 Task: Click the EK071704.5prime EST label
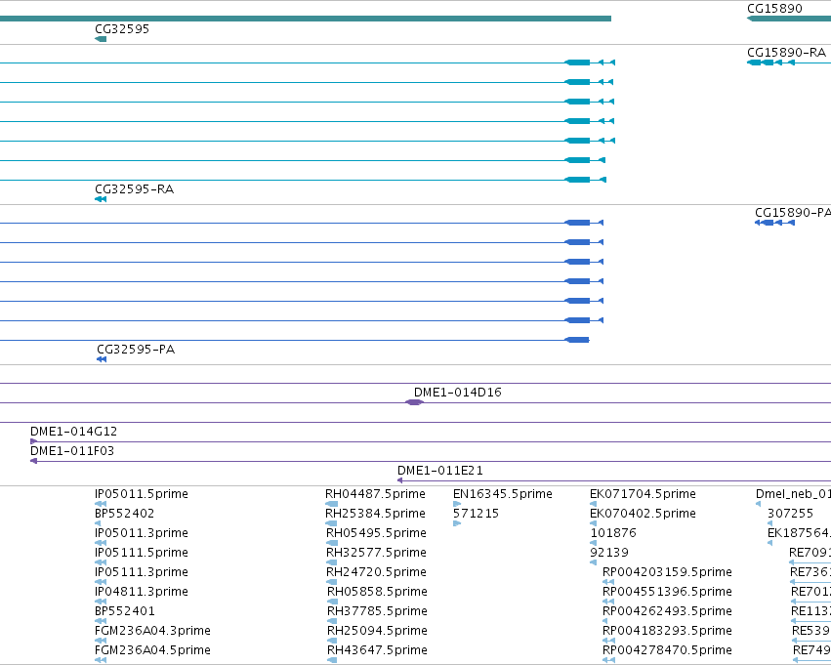pos(643,494)
